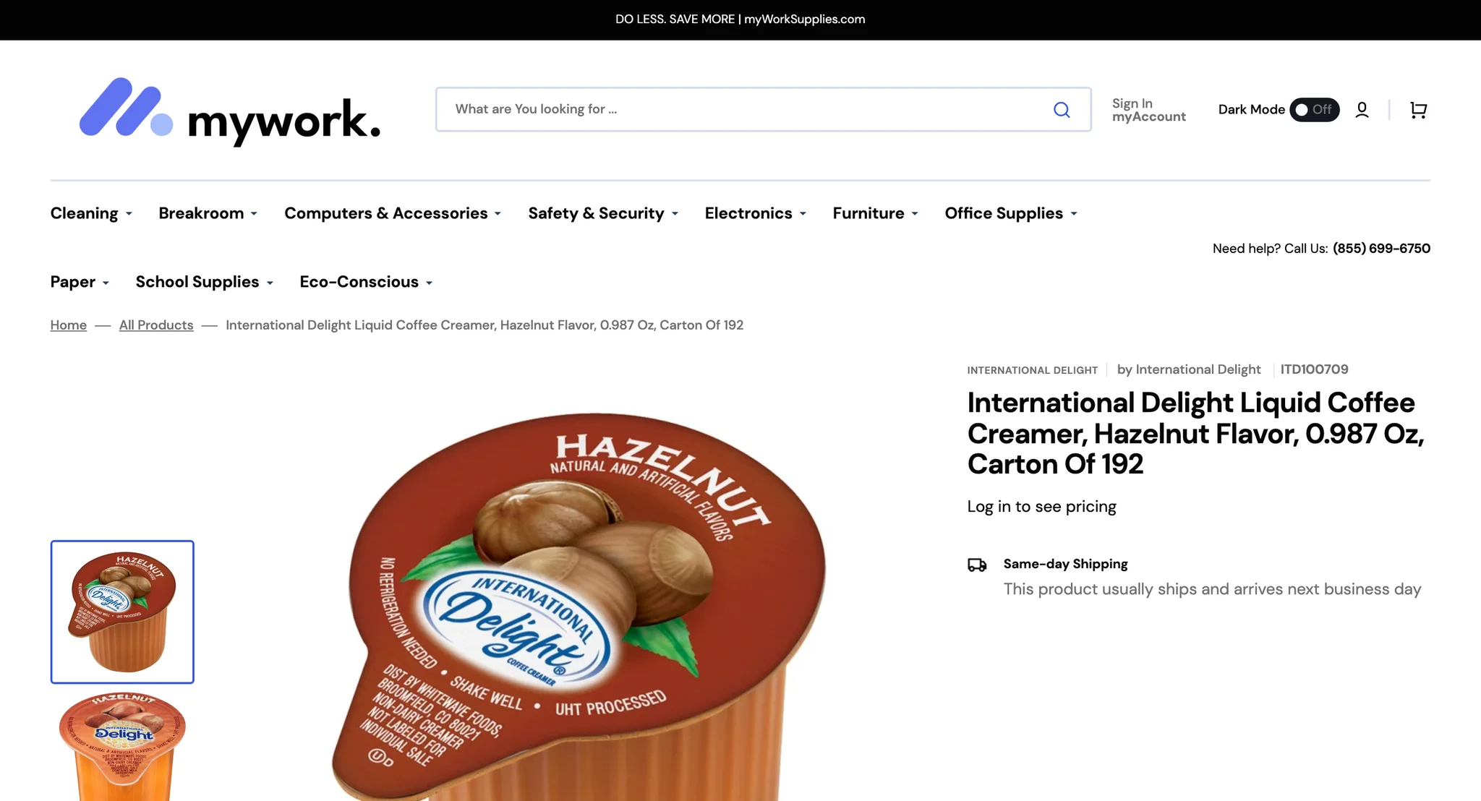The image size is (1481, 801).
Task: Click the search magnifier icon
Action: click(x=1062, y=110)
